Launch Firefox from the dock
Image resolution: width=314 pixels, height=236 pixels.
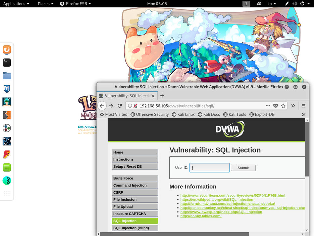[7, 49]
